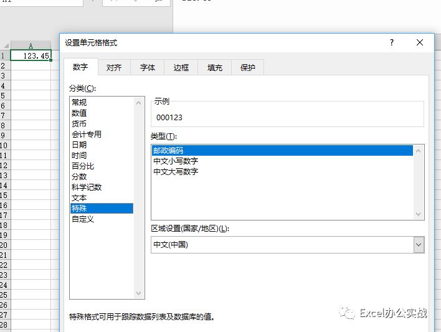Screen dimensions: 441x332
Task: Select column A header
Action: [x=31, y=45]
